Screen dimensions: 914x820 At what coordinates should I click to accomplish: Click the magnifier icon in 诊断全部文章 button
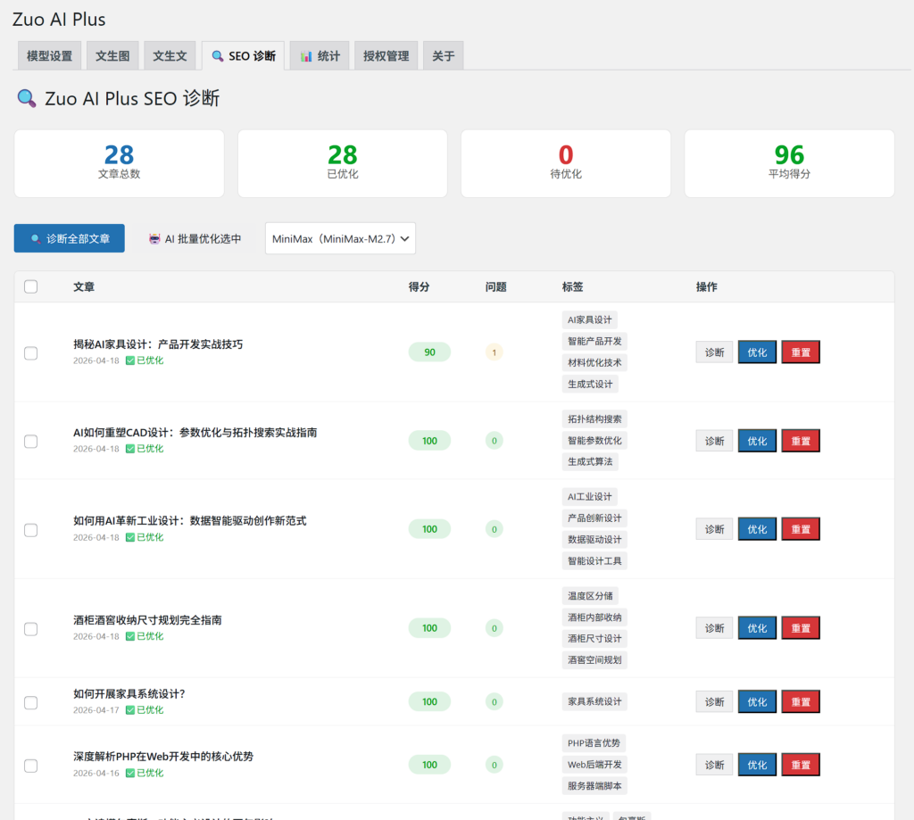[36, 239]
